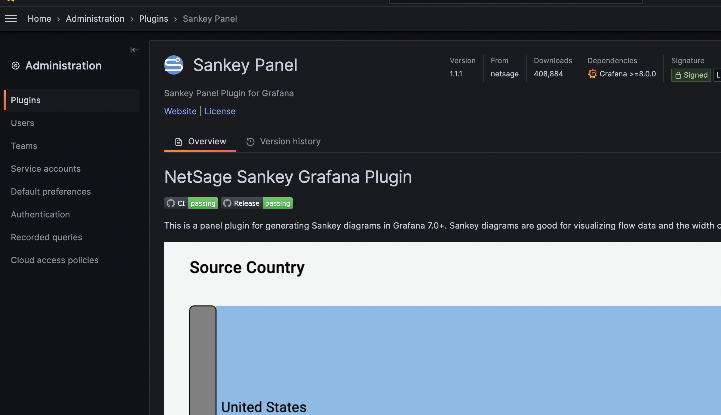The width and height of the screenshot is (721, 415).
Task: Open the Authentication settings page
Action: point(40,214)
